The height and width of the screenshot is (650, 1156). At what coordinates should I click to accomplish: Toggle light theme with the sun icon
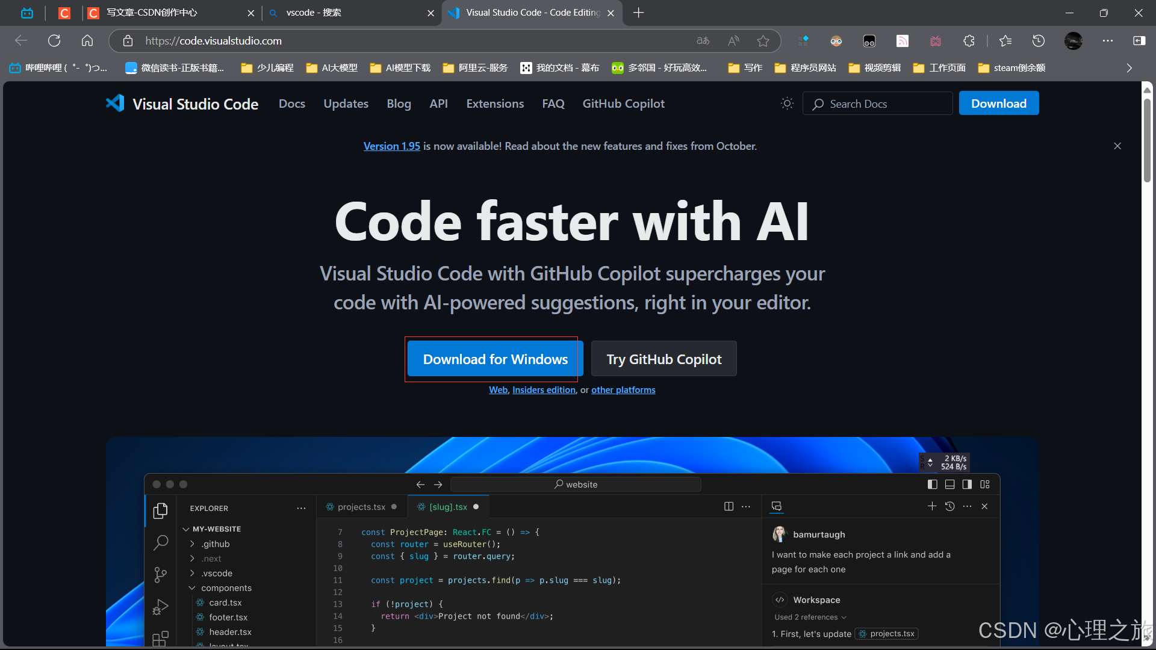tap(787, 103)
